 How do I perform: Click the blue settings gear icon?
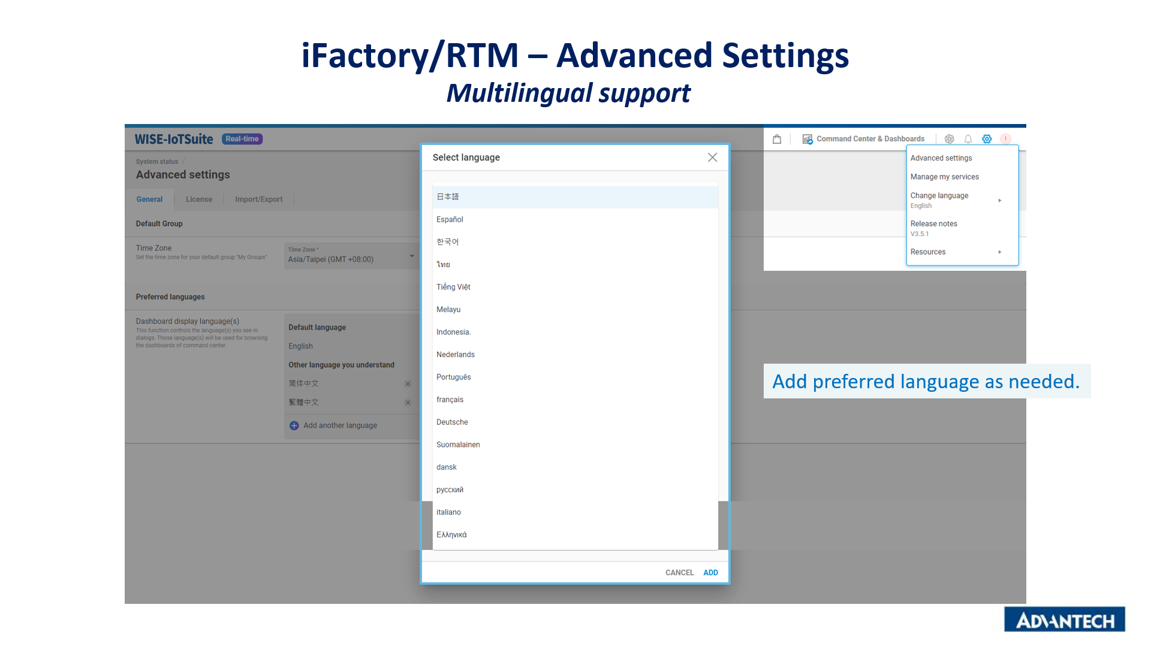pyautogui.click(x=987, y=139)
